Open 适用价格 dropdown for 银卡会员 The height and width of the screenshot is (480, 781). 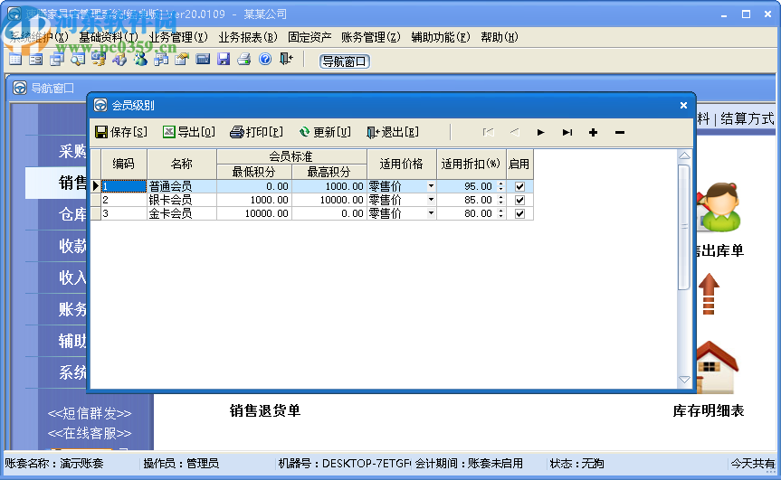coord(431,200)
